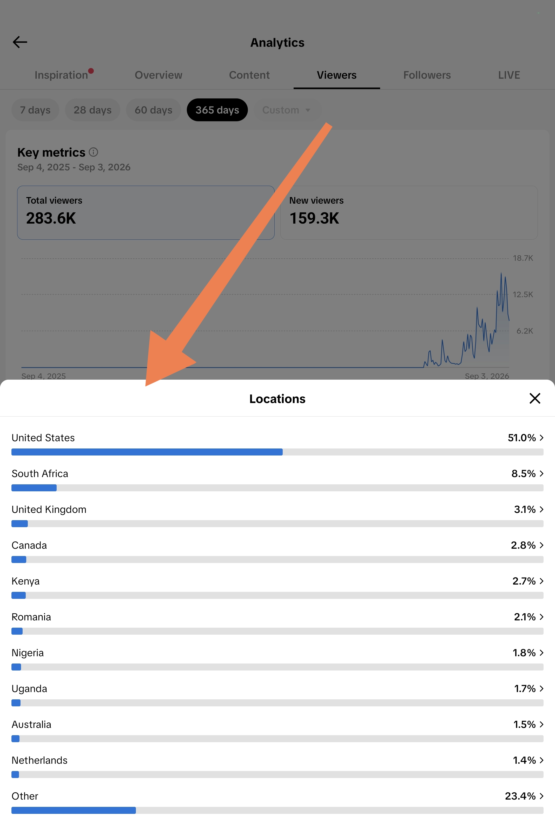Expand South Africa chevron
The height and width of the screenshot is (831, 555).
[x=541, y=474]
